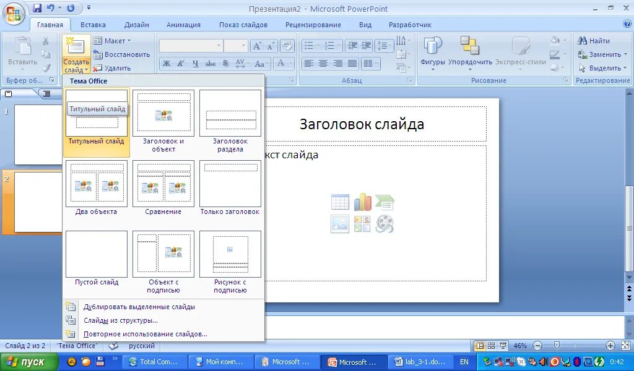
Task: Undo the last action
Action: (x=51, y=8)
